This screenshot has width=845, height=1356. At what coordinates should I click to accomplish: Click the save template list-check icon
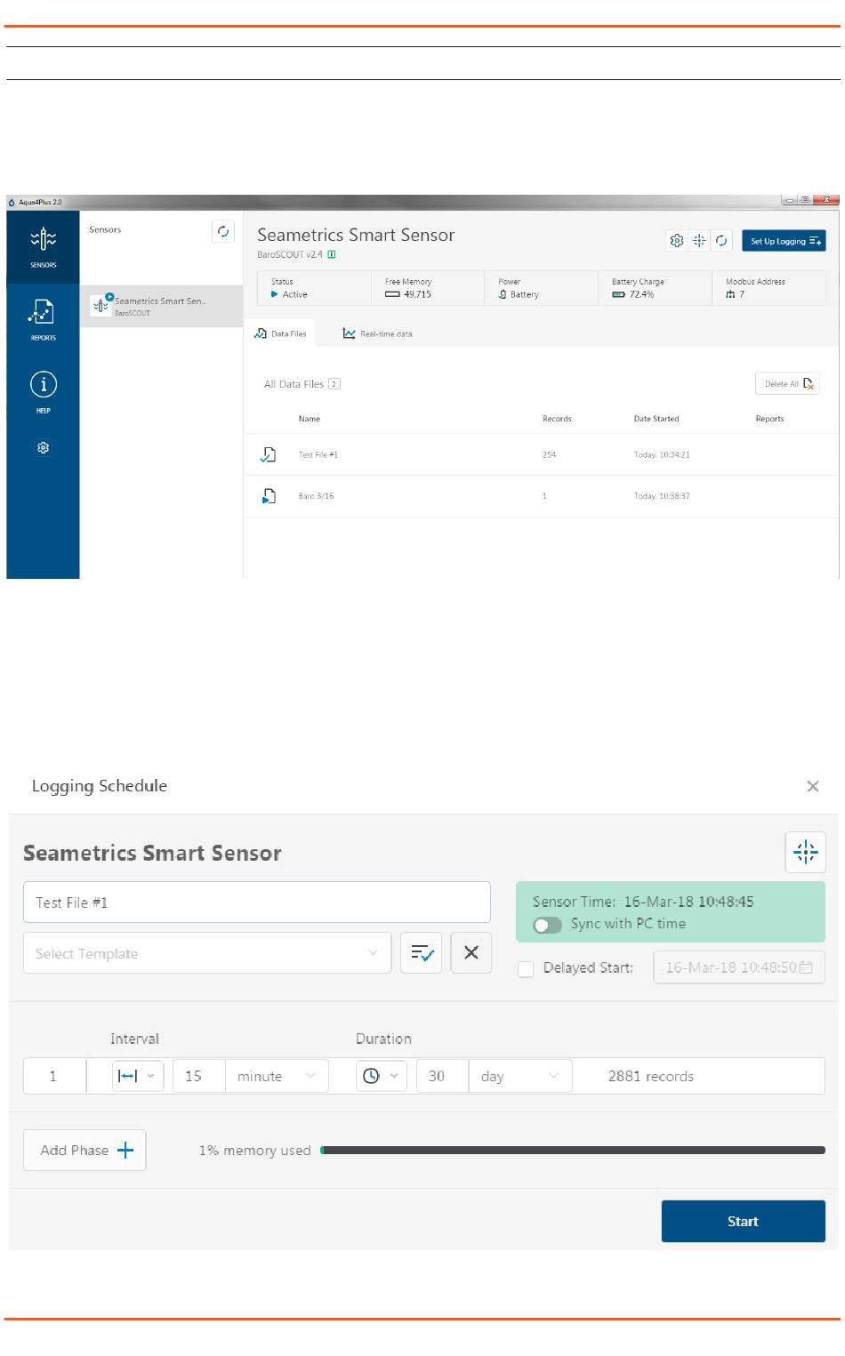pyautogui.click(x=422, y=953)
